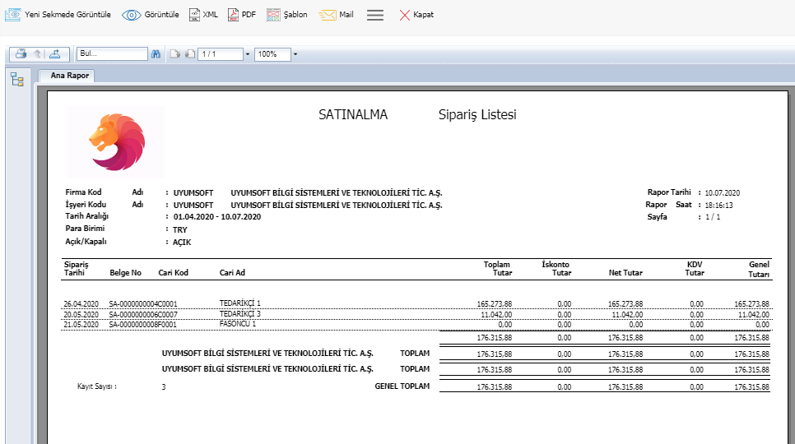Export report as PDF

coord(241,15)
